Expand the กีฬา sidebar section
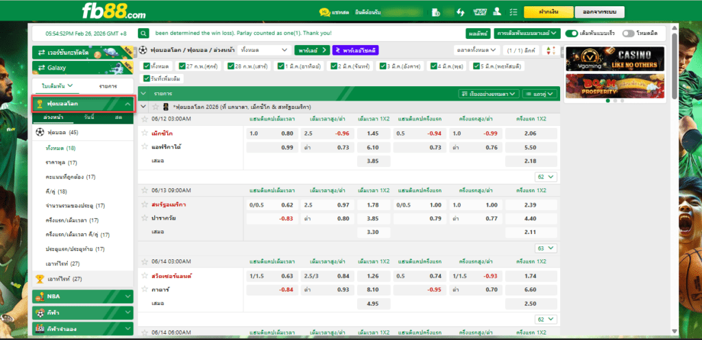Screen dimensions: 702x340 [x=83, y=313]
